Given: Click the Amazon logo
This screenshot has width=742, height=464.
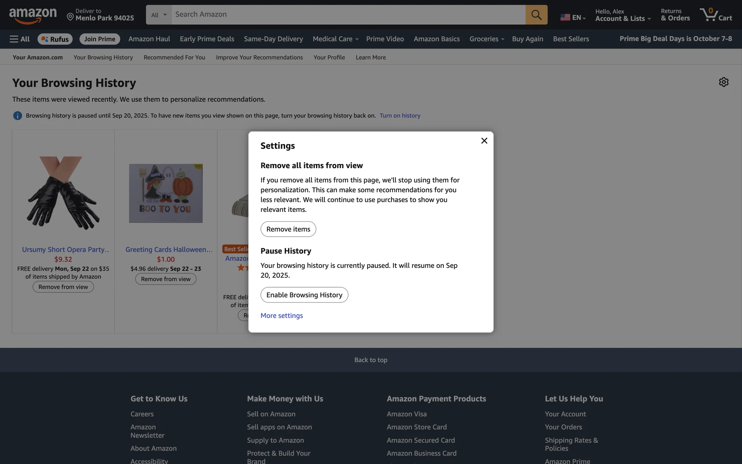Looking at the screenshot, I should point(33,15).
